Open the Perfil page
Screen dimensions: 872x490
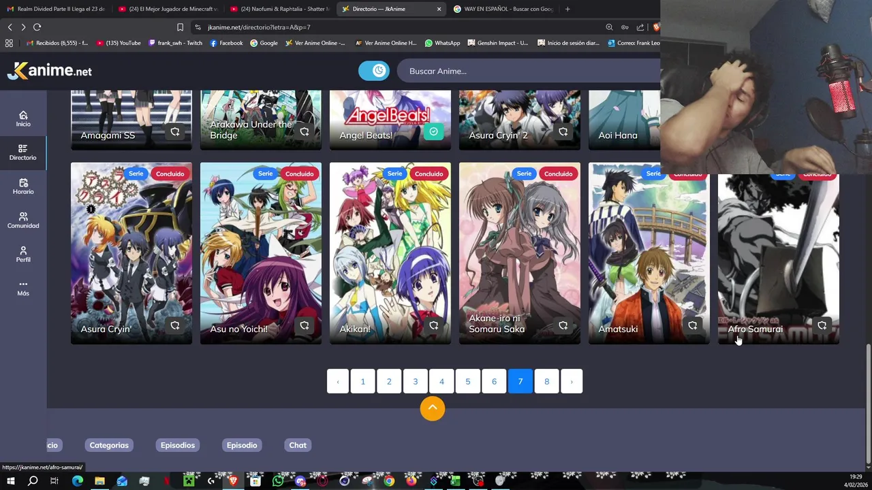(23, 255)
